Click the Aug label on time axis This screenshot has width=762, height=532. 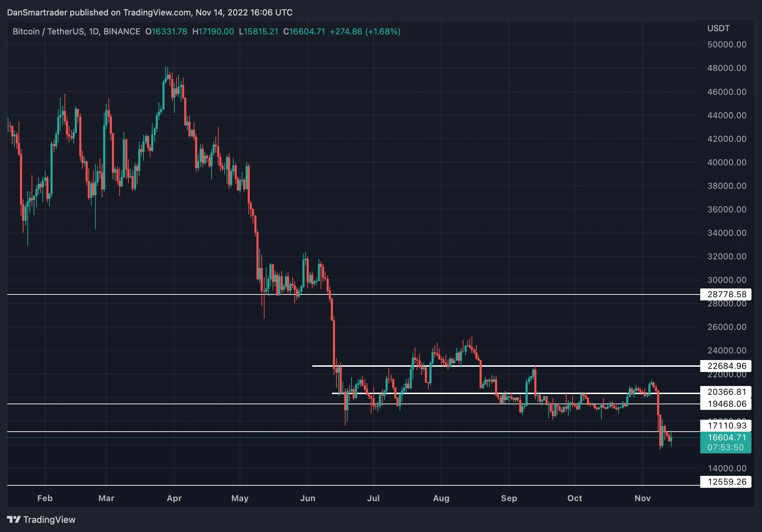click(x=441, y=498)
